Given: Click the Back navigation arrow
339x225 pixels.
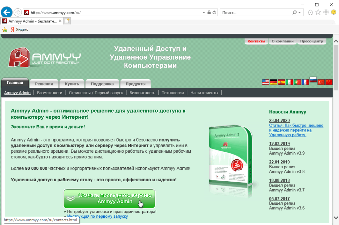Looking at the screenshot, I should [x=6, y=12].
